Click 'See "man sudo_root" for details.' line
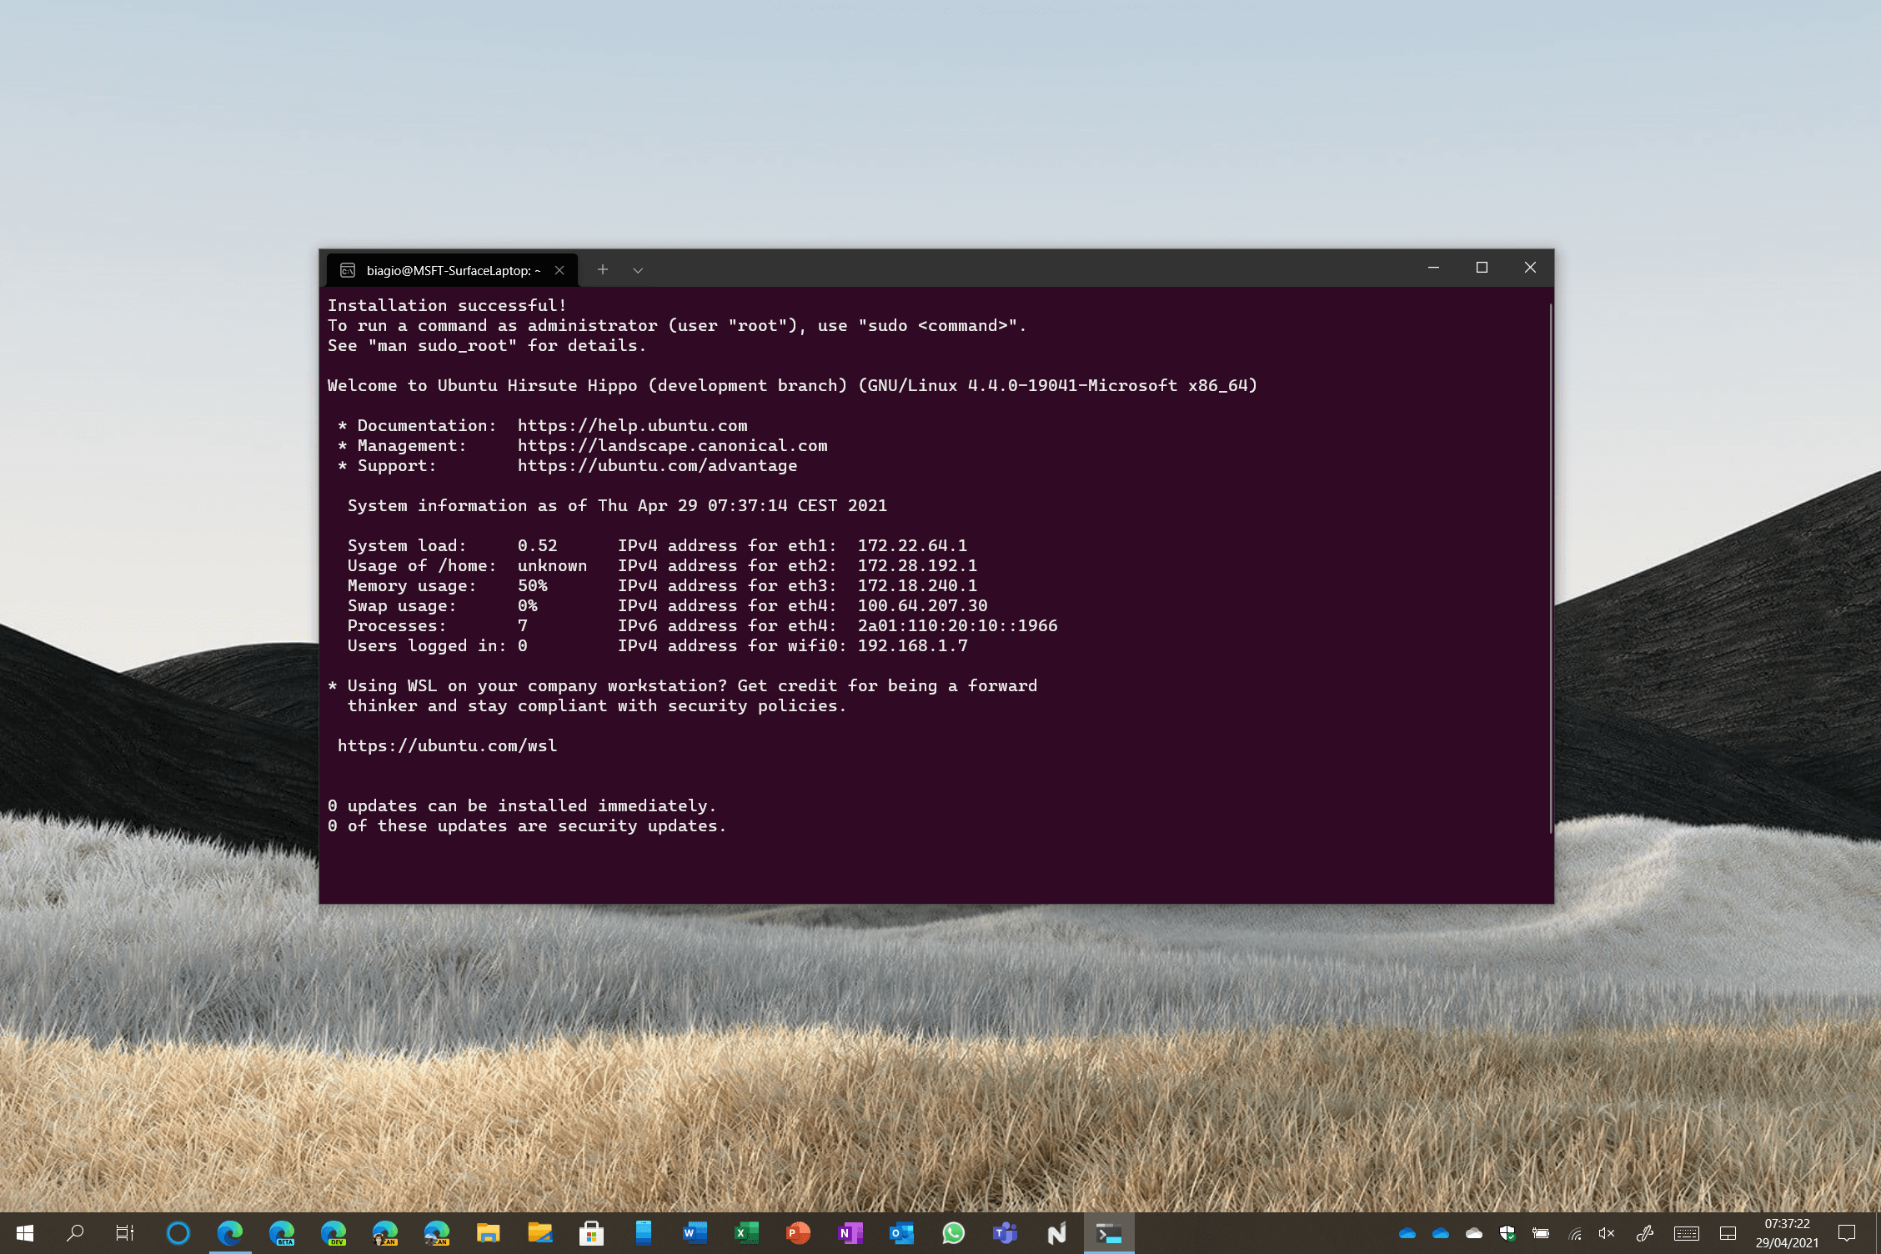 click(487, 345)
